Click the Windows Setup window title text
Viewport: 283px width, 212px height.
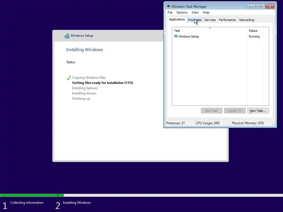pyautogui.click(x=82, y=36)
